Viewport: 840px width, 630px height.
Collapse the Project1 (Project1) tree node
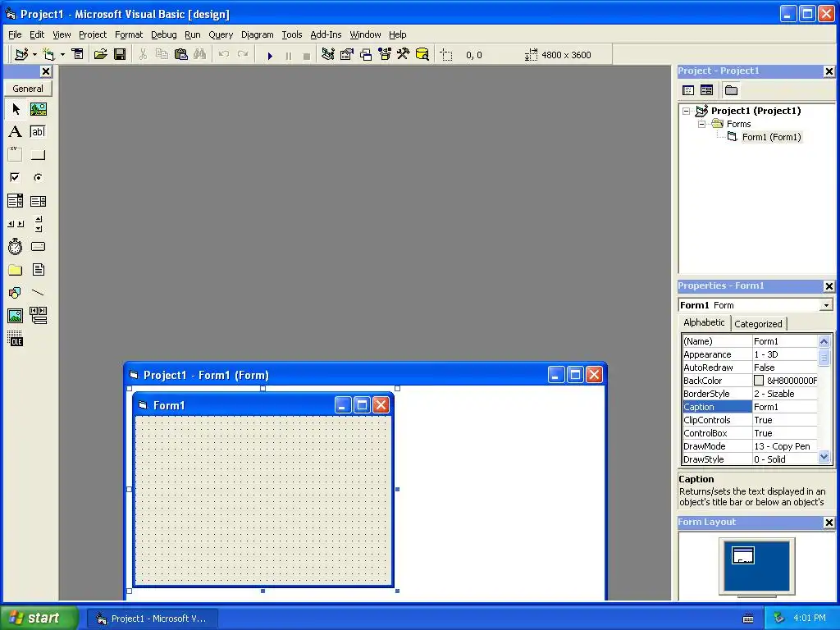point(687,111)
